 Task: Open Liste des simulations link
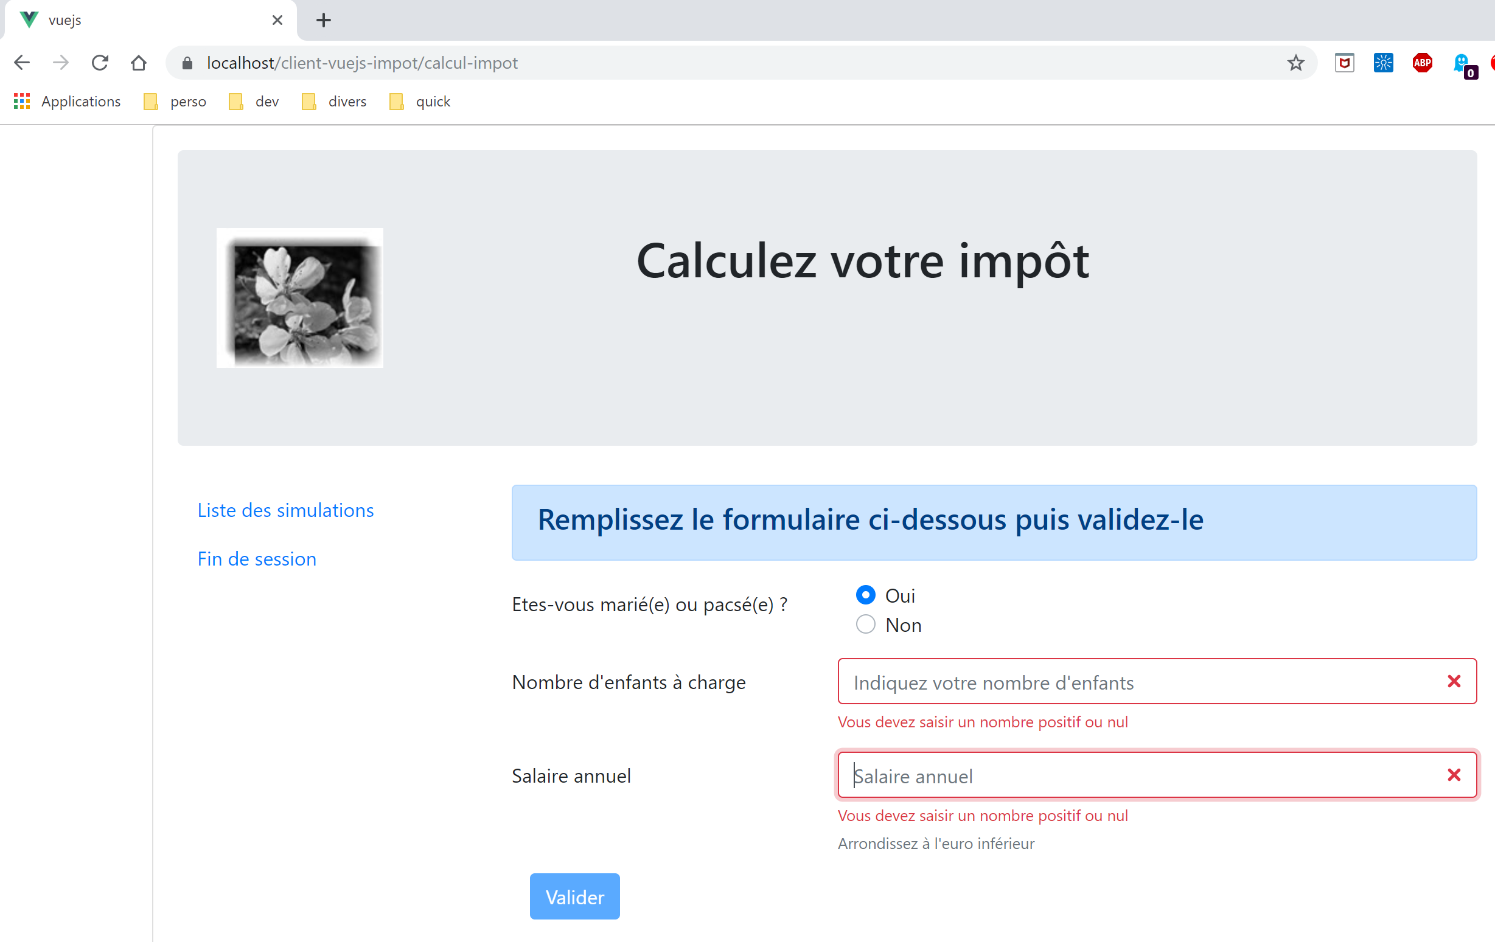pyautogui.click(x=285, y=510)
